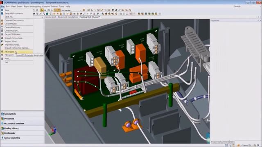
Task: Click the four-pane layout status icon
Action: pyautogui.click(x=226, y=145)
